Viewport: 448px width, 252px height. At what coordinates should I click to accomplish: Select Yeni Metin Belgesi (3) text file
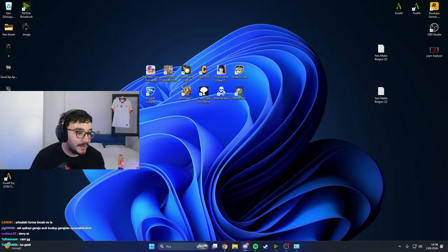coord(381,95)
